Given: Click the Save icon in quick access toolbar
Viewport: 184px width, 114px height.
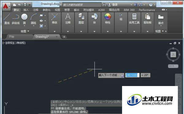Looking at the screenshot, I should click(25, 5).
